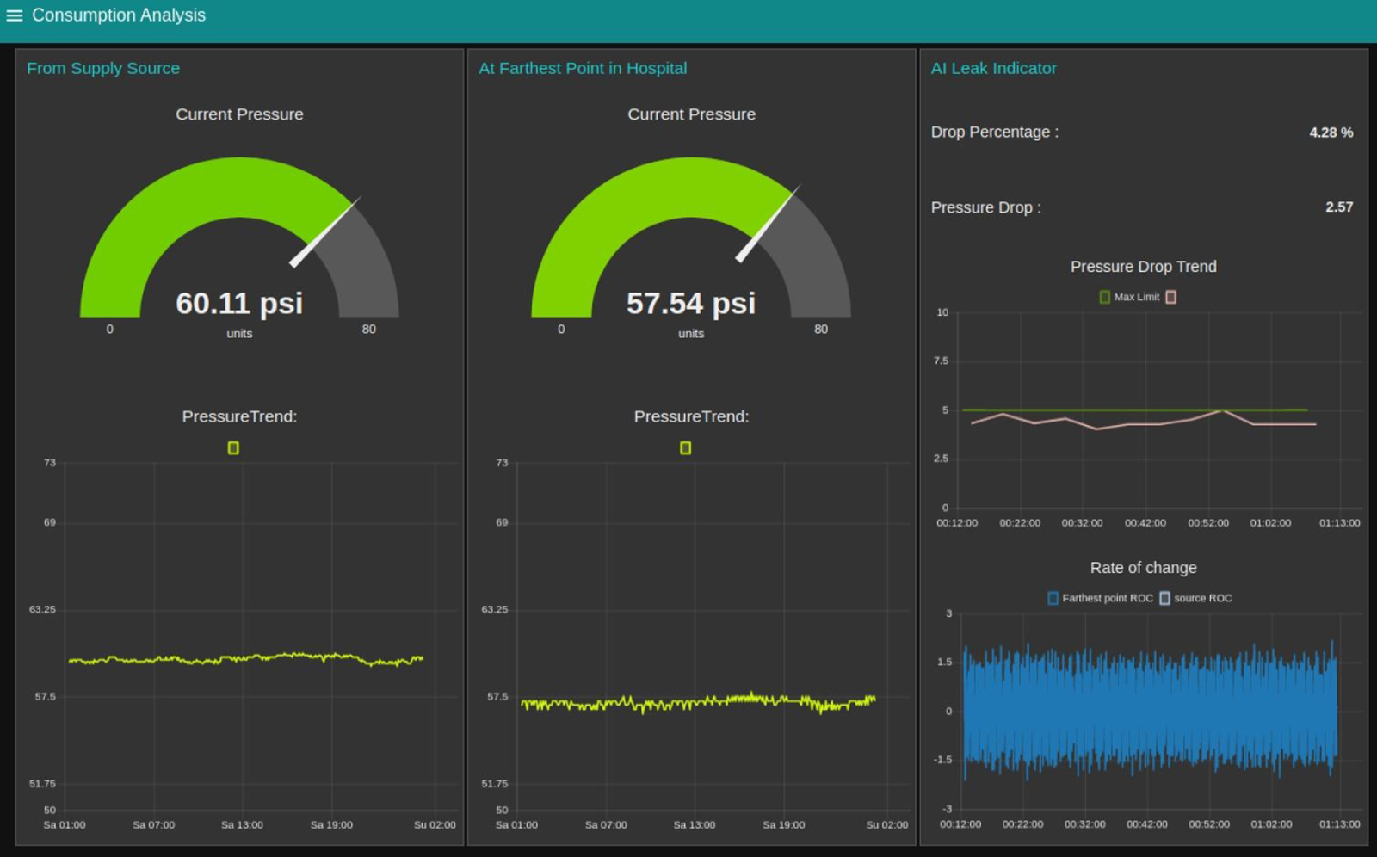Open the hamburger navigation menu

coord(14,15)
